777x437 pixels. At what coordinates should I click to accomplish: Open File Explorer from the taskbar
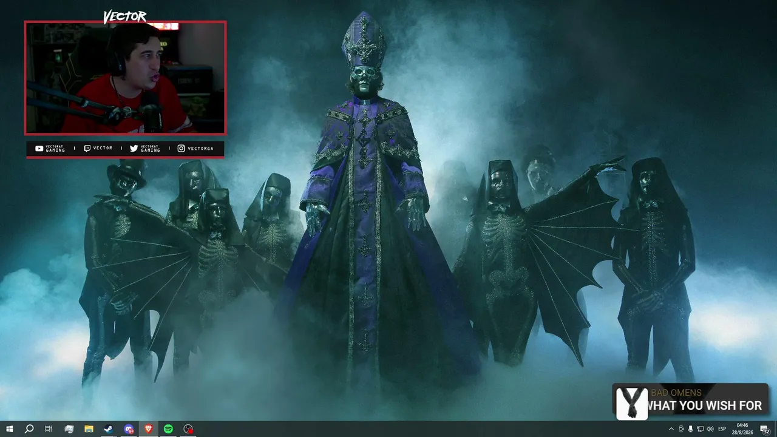tap(89, 429)
